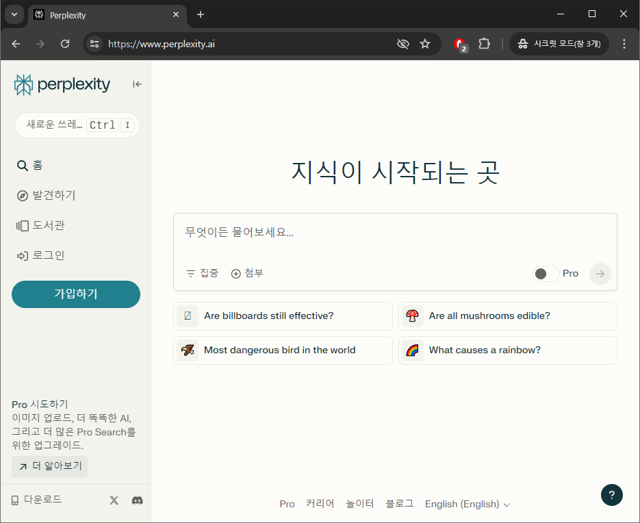The height and width of the screenshot is (523, 640).
Task: Select the Perplexity browser tab
Action: [x=107, y=15]
